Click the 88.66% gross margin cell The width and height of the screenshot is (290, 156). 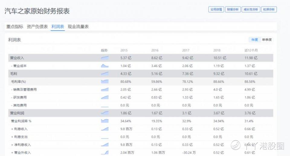pyautogui.click(x=219, y=82)
